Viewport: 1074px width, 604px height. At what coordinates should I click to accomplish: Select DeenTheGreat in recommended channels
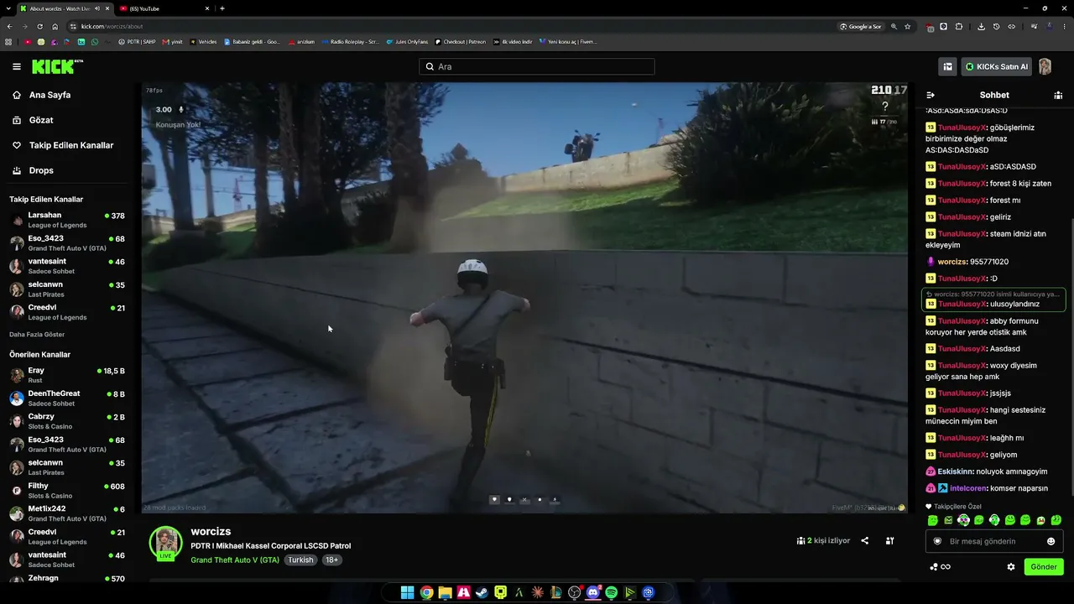pos(67,398)
